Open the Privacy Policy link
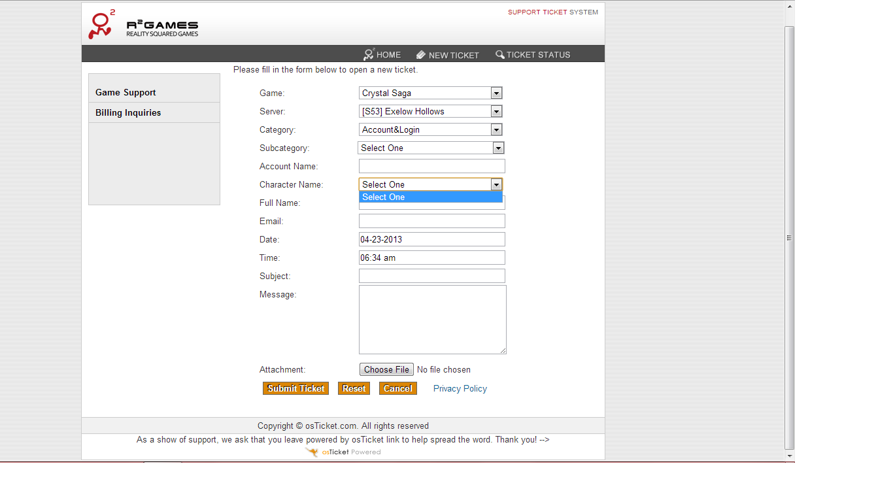893x502 pixels. pyautogui.click(x=460, y=388)
